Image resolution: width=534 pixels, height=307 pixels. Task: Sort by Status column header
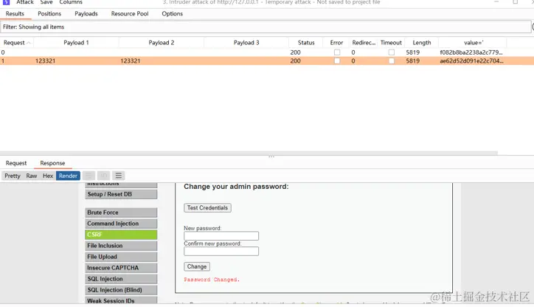click(x=306, y=43)
